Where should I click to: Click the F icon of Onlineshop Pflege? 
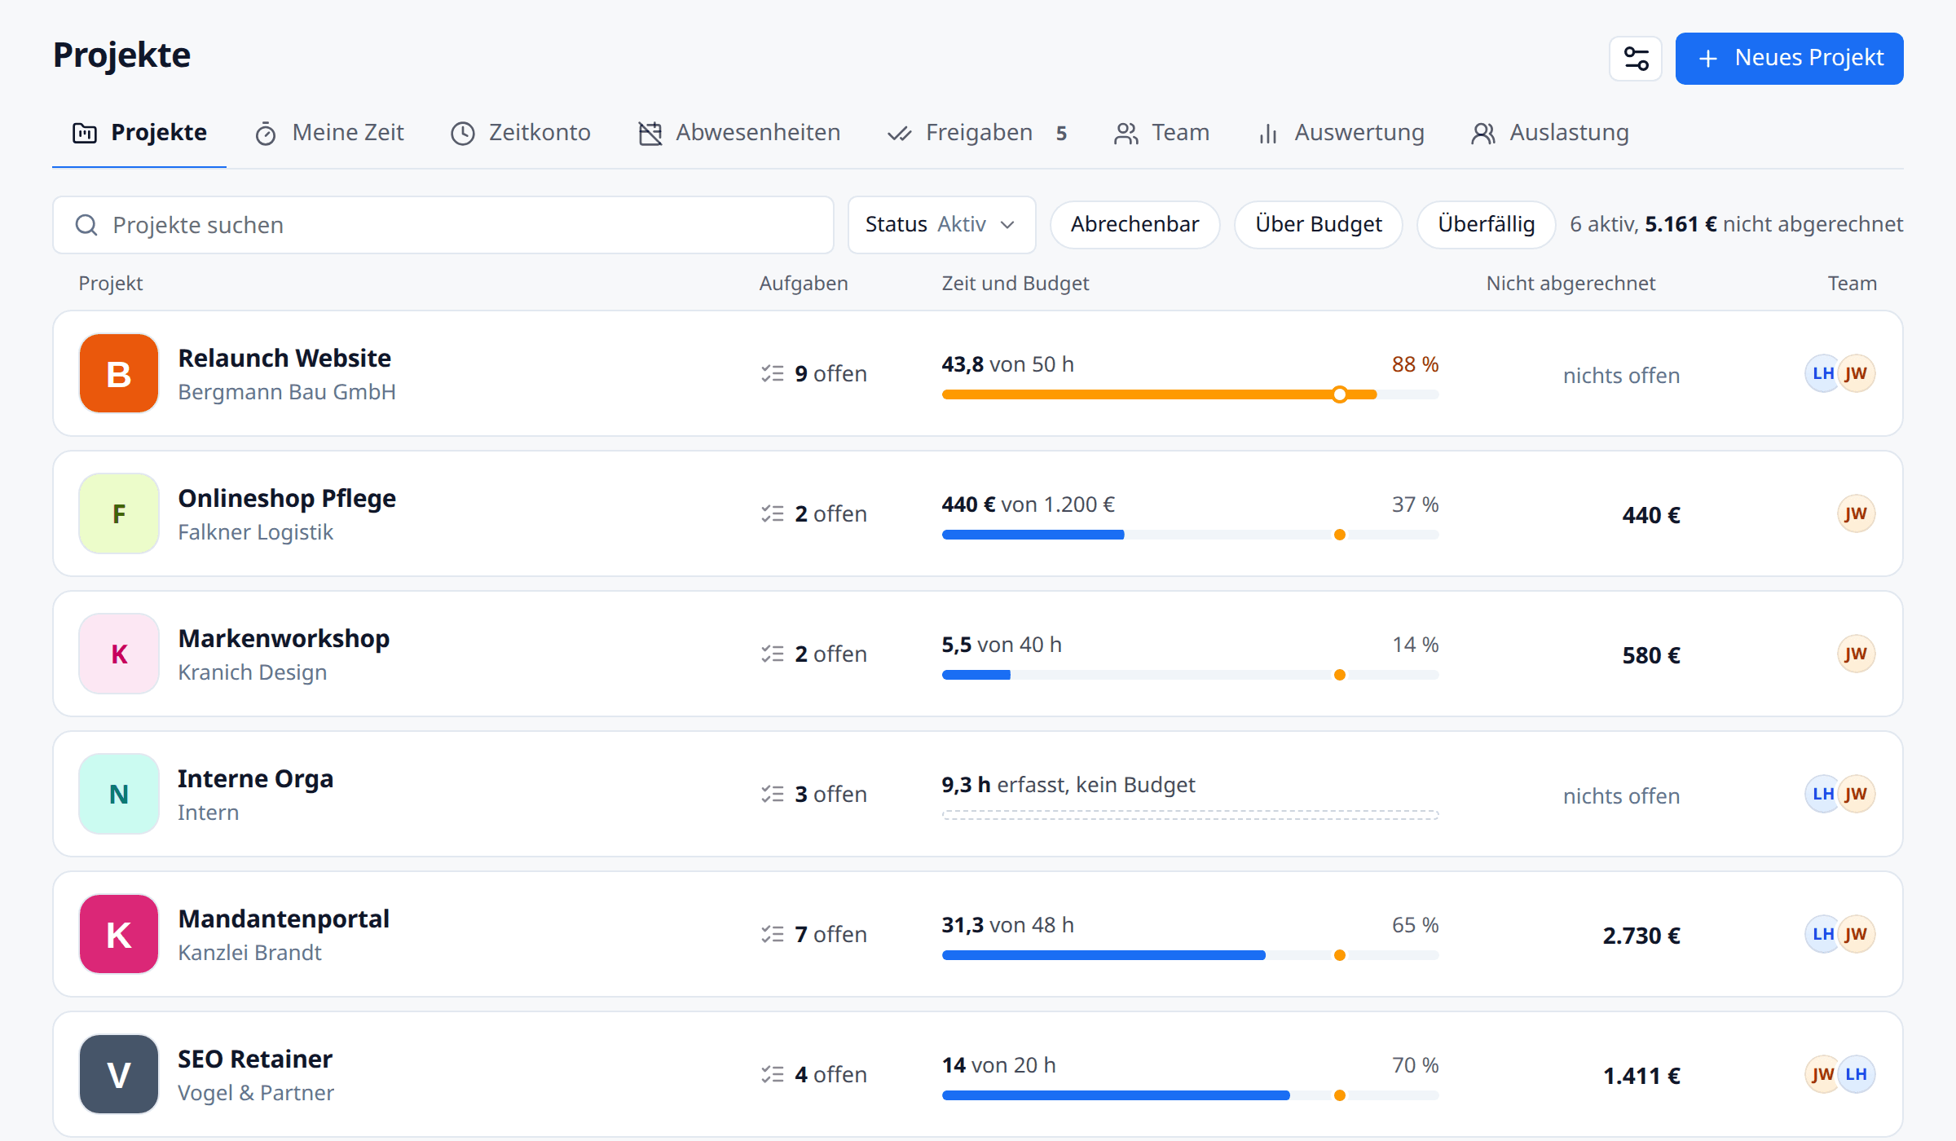coord(119,513)
